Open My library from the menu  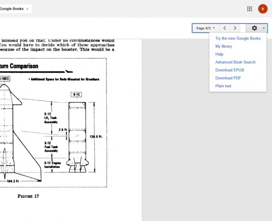224,46
